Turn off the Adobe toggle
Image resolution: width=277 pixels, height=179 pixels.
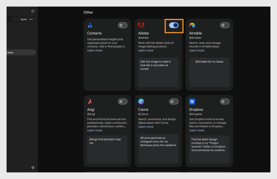coord(174,25)
